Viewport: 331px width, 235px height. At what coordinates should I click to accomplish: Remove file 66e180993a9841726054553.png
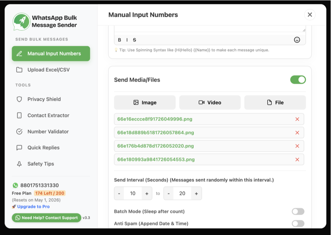click(x=297, y=159)
